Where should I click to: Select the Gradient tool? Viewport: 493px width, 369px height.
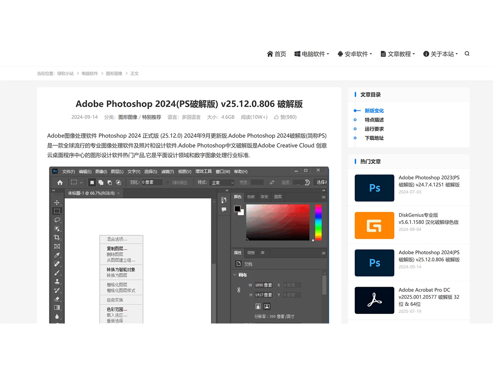point(57,307)
